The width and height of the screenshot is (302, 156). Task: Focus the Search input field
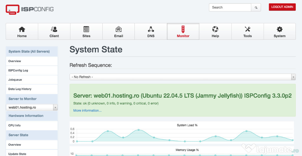230,7
